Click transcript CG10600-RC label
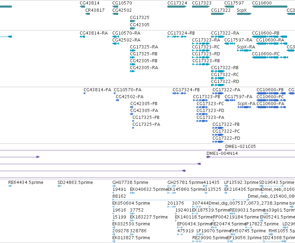This screenshot has height=243, width=295. pyautogui.click(x=266, y=54)
